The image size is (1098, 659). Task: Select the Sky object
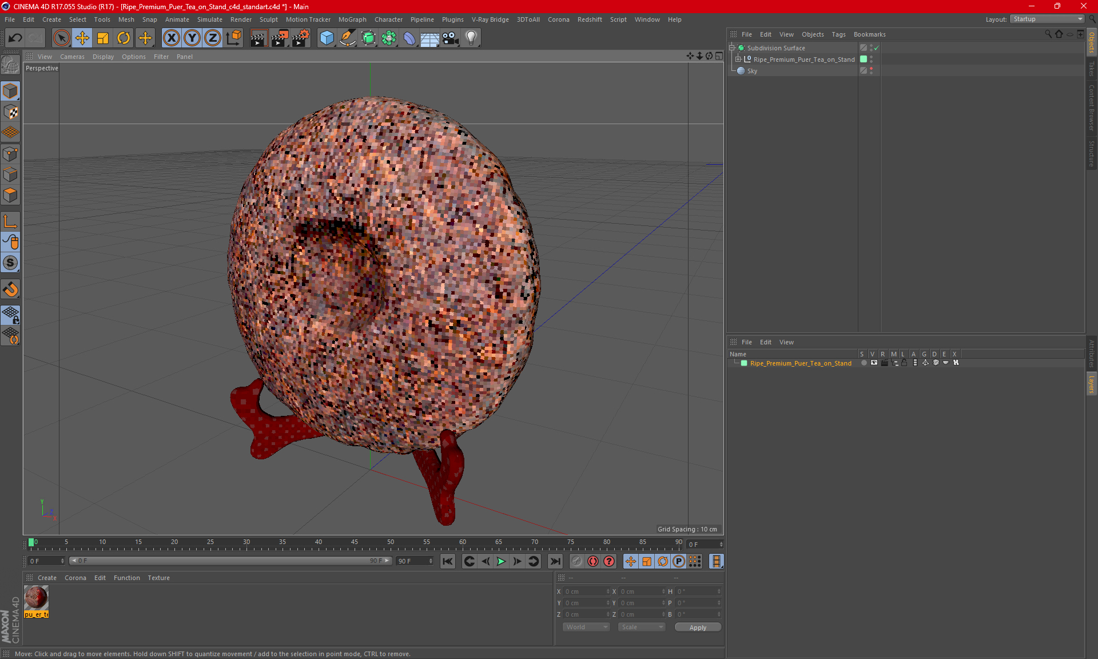click(x=752, y=71)
